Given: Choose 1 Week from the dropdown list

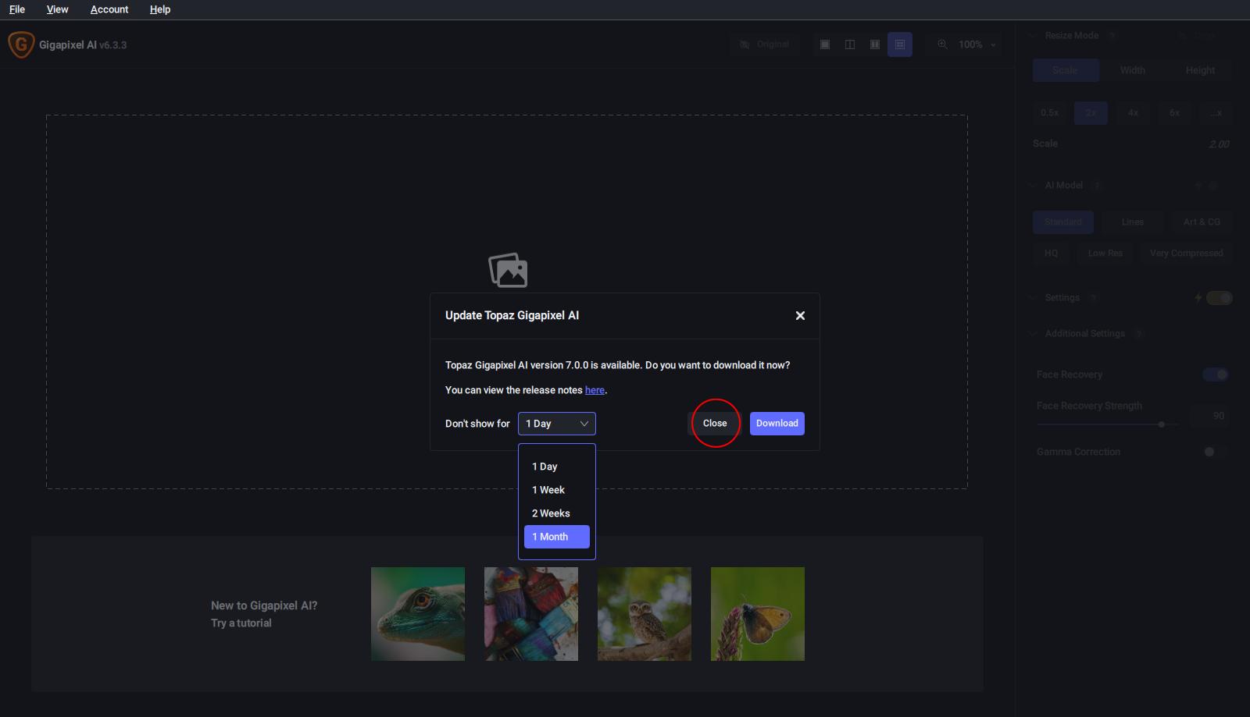Looking at the screenshot, I should click(x=557, y=490).
